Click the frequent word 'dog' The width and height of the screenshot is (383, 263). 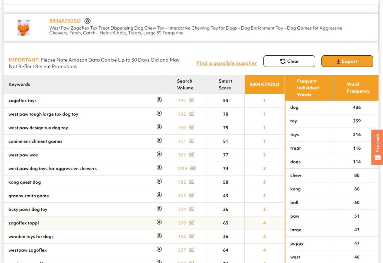[294, 107]
